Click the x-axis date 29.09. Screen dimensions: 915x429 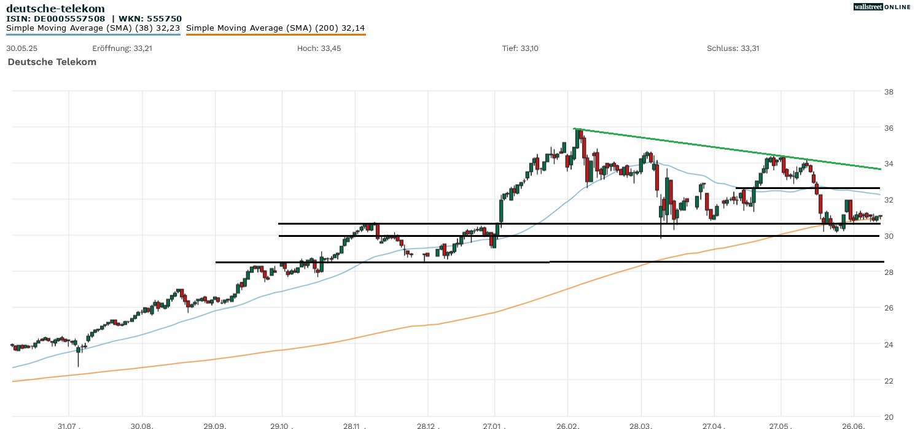pos(216,425)
